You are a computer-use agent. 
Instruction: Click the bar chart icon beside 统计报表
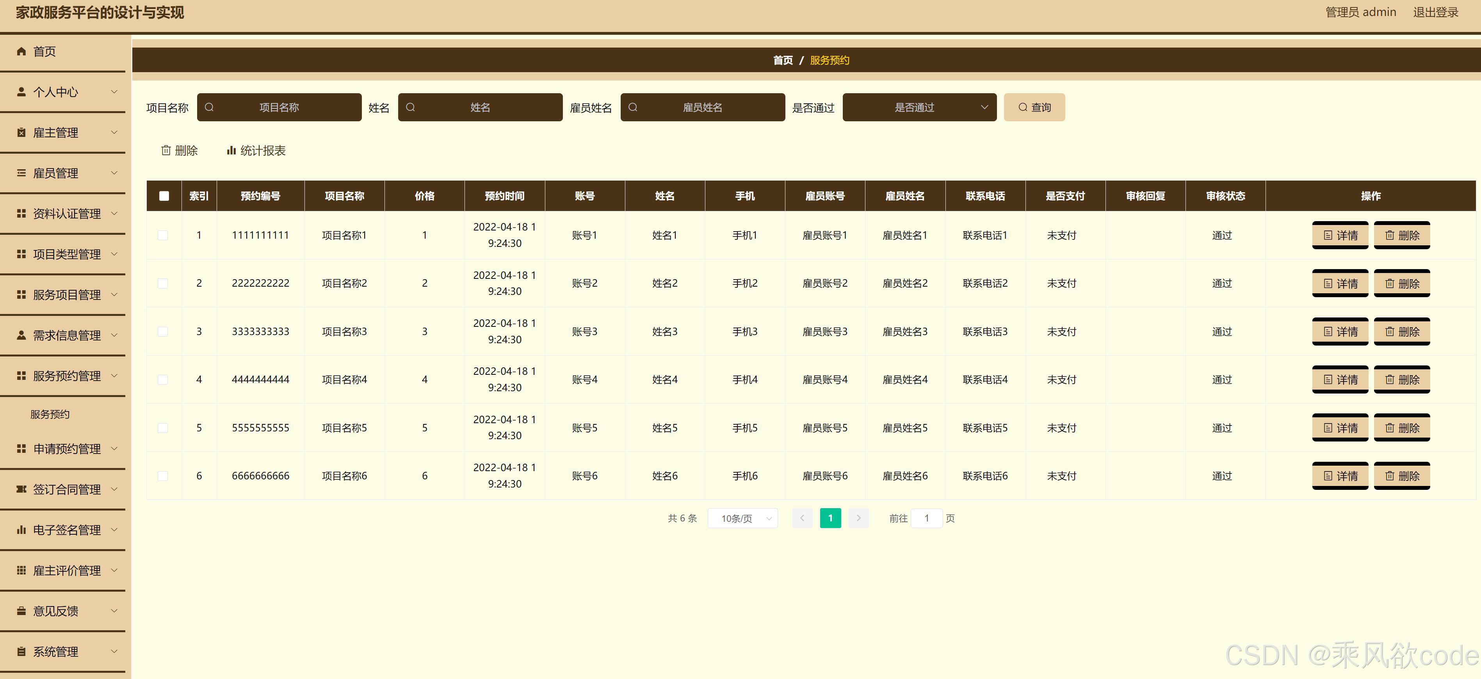231,151
